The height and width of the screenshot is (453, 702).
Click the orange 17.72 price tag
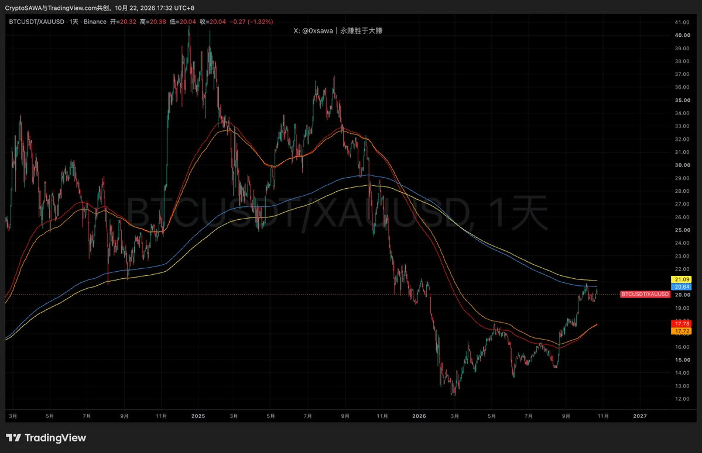pyautogui.click(x=682, y=331)
